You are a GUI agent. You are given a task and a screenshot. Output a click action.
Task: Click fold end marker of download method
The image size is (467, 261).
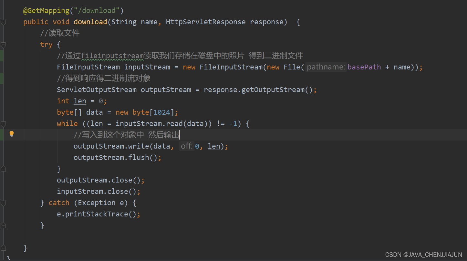coord(3,248)
